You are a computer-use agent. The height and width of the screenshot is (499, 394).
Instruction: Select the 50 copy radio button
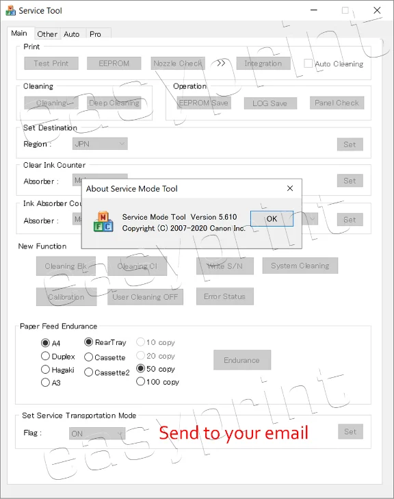140,368
